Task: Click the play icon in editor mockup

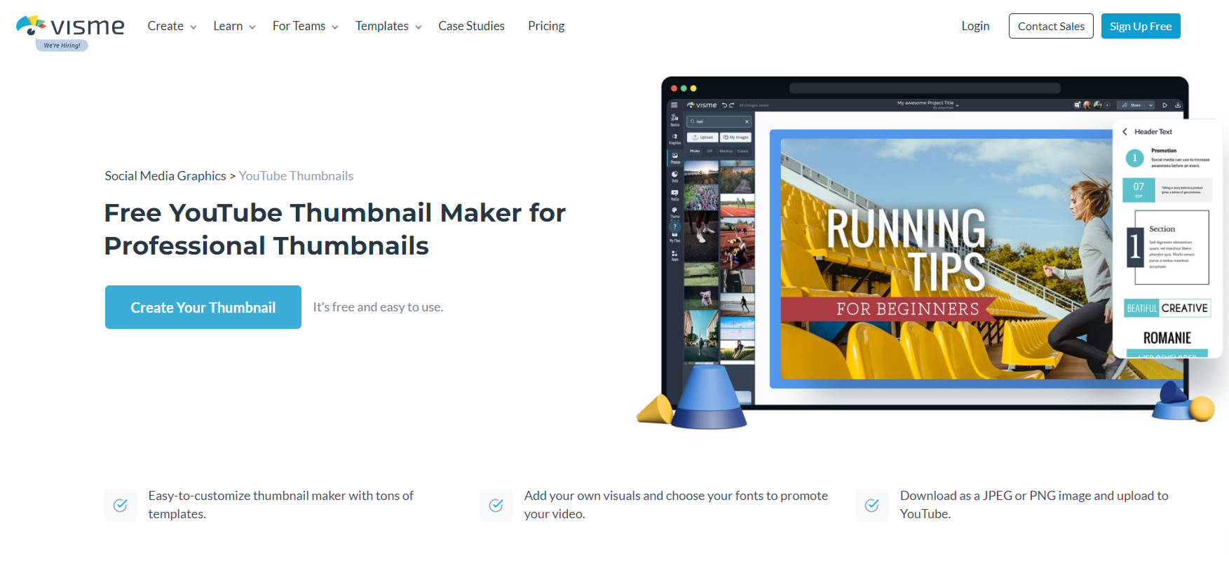Action: [x=1165, y=105]
